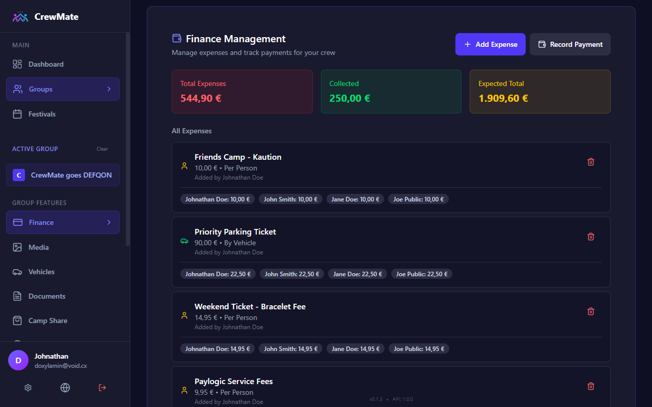Expand the Groups chevron arrow
The image size is (652, 407).
[108, 89]
